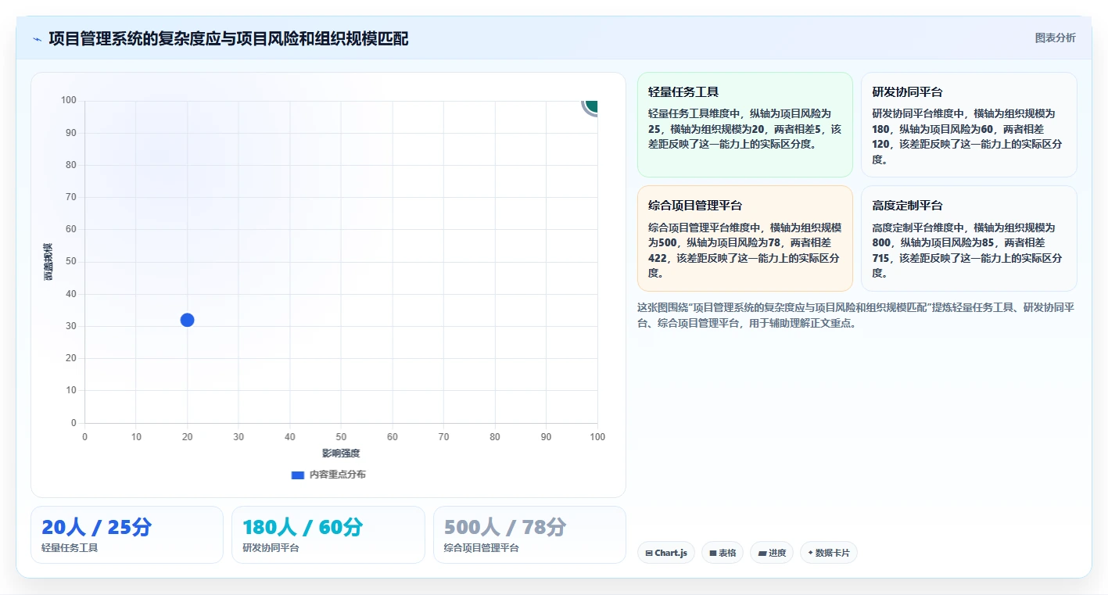Click the 表格 tag chip
Screen dimensions: 1108x595
[723, 553]
